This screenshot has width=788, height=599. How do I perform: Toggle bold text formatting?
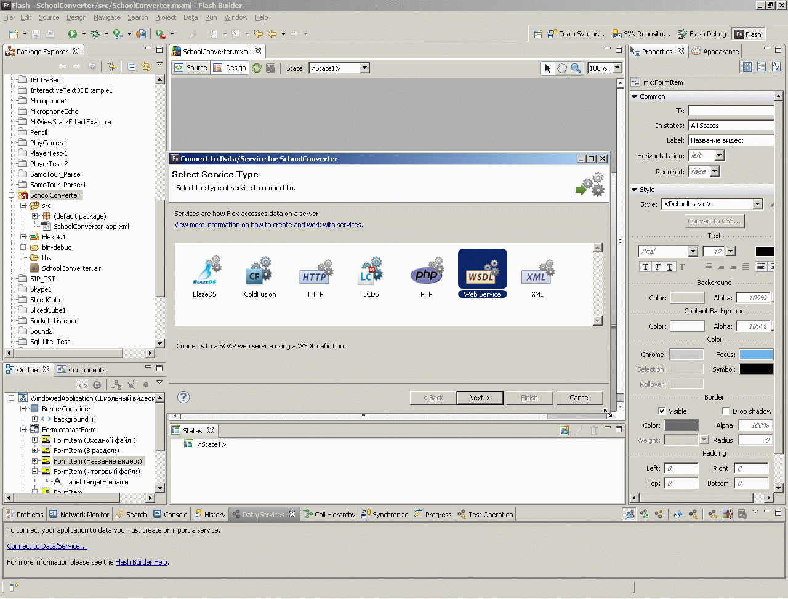tap(645, 267)
